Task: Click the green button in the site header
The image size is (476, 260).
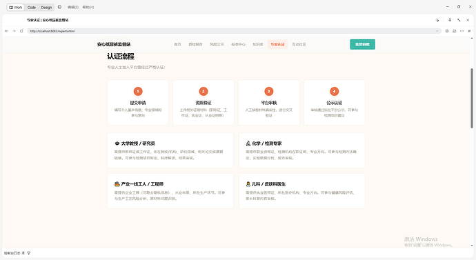Action: pos(362,44)
